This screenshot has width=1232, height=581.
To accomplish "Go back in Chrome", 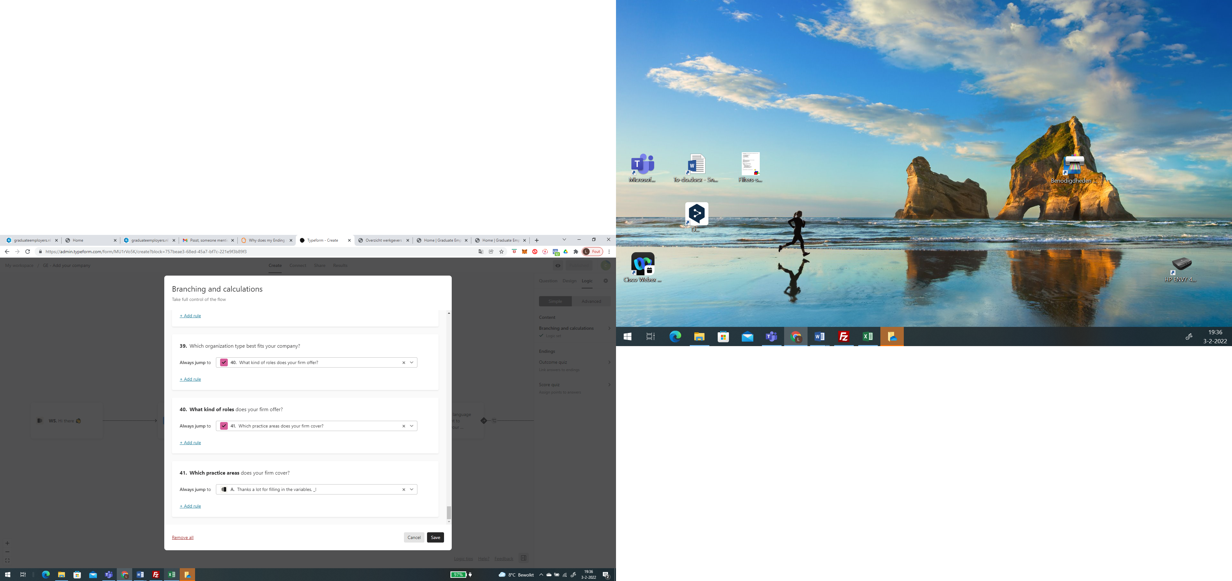I will click(x=7, y=252).
